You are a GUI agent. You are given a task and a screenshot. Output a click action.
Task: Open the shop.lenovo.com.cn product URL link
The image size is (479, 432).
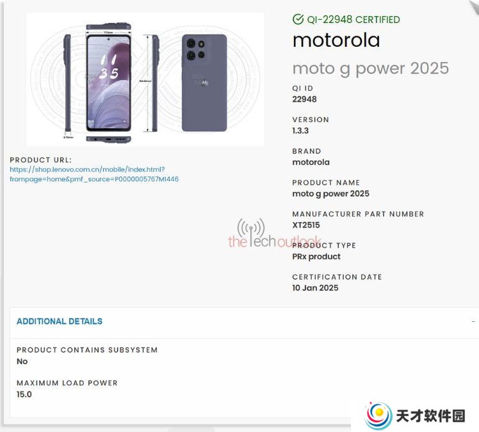pos(94,174)
